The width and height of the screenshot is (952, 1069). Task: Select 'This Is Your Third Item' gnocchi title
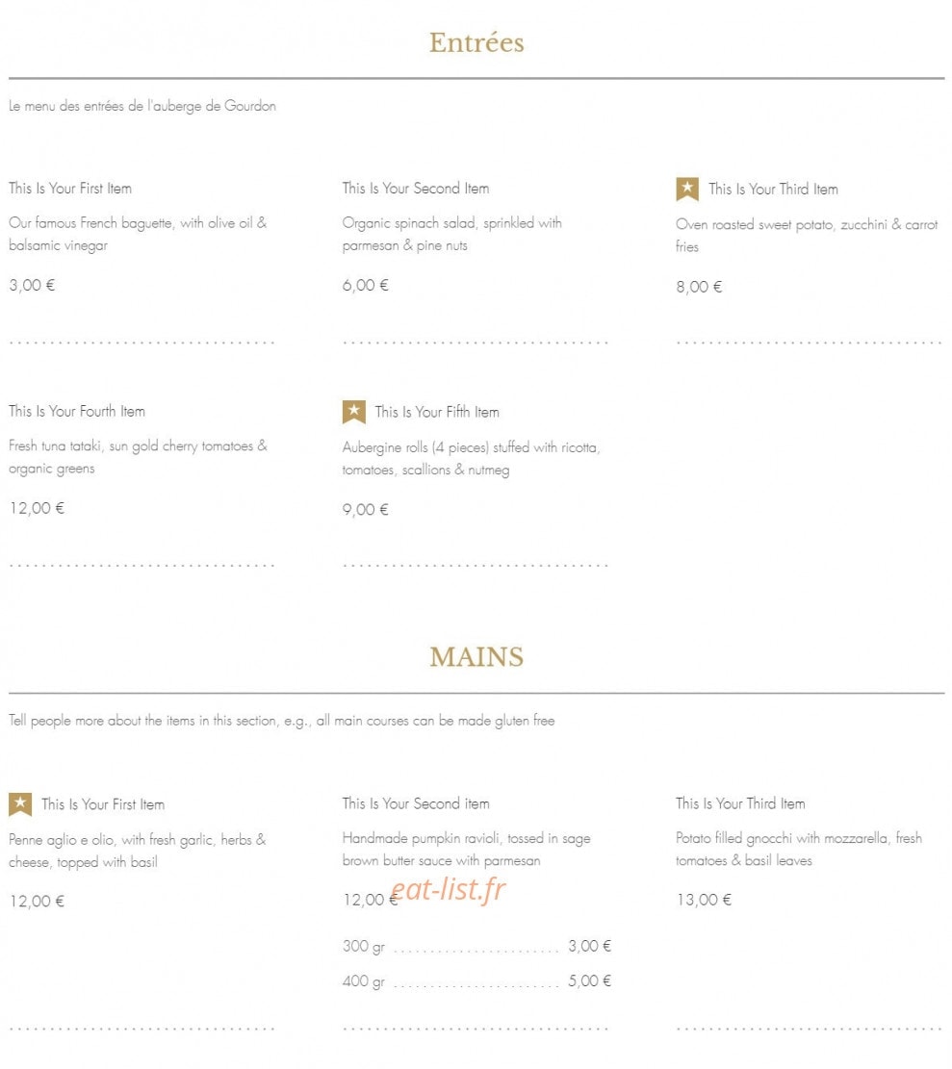point(740,803)
